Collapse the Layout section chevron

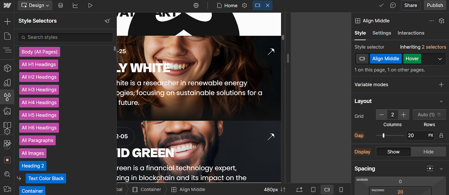[441, 101]
